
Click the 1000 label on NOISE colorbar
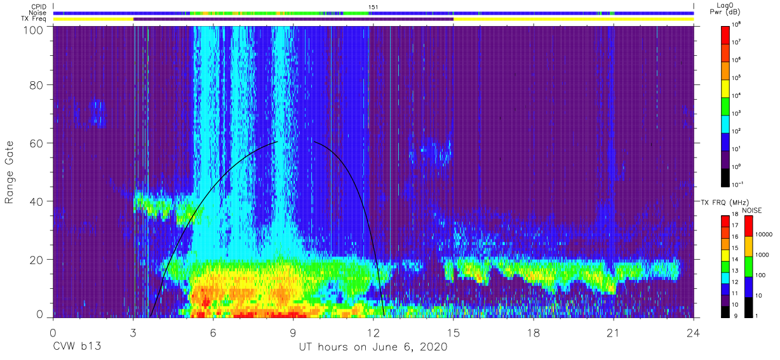click(762, 255)
